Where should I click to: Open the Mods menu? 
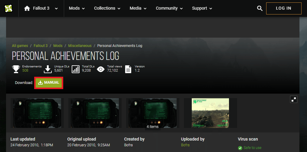77,8
